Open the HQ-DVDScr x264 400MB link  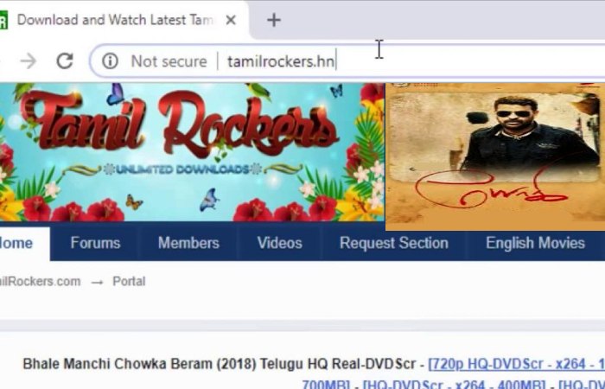click(x=454, y=385)
